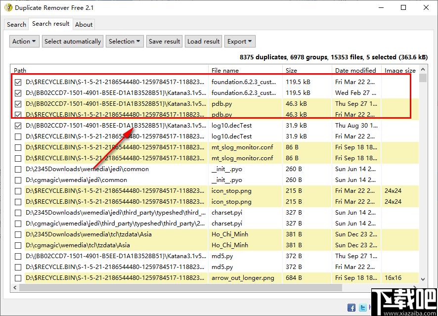Uncheck first foundation.6.2.3 RECYCLE.BIN row checkbox
This screenshot has width=438, height=316.
coord(18,82)
